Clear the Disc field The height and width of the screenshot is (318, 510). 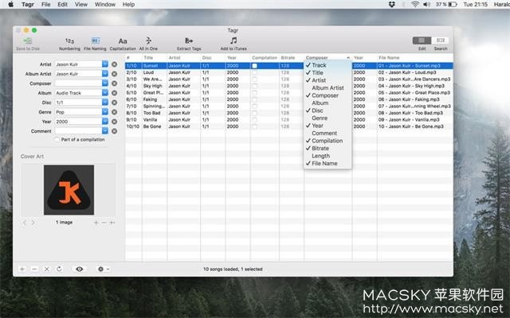click(114, 103)
